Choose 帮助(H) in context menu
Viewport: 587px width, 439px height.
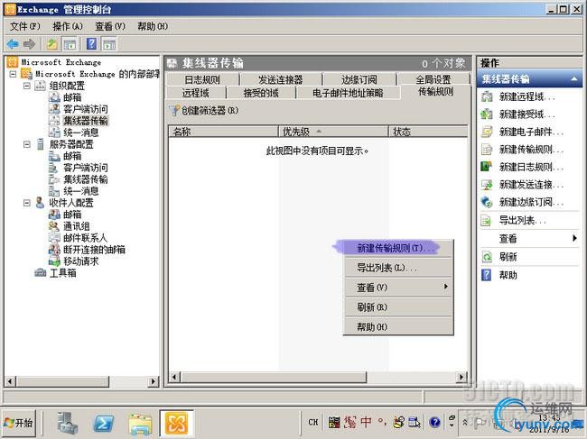pos(398,327)
